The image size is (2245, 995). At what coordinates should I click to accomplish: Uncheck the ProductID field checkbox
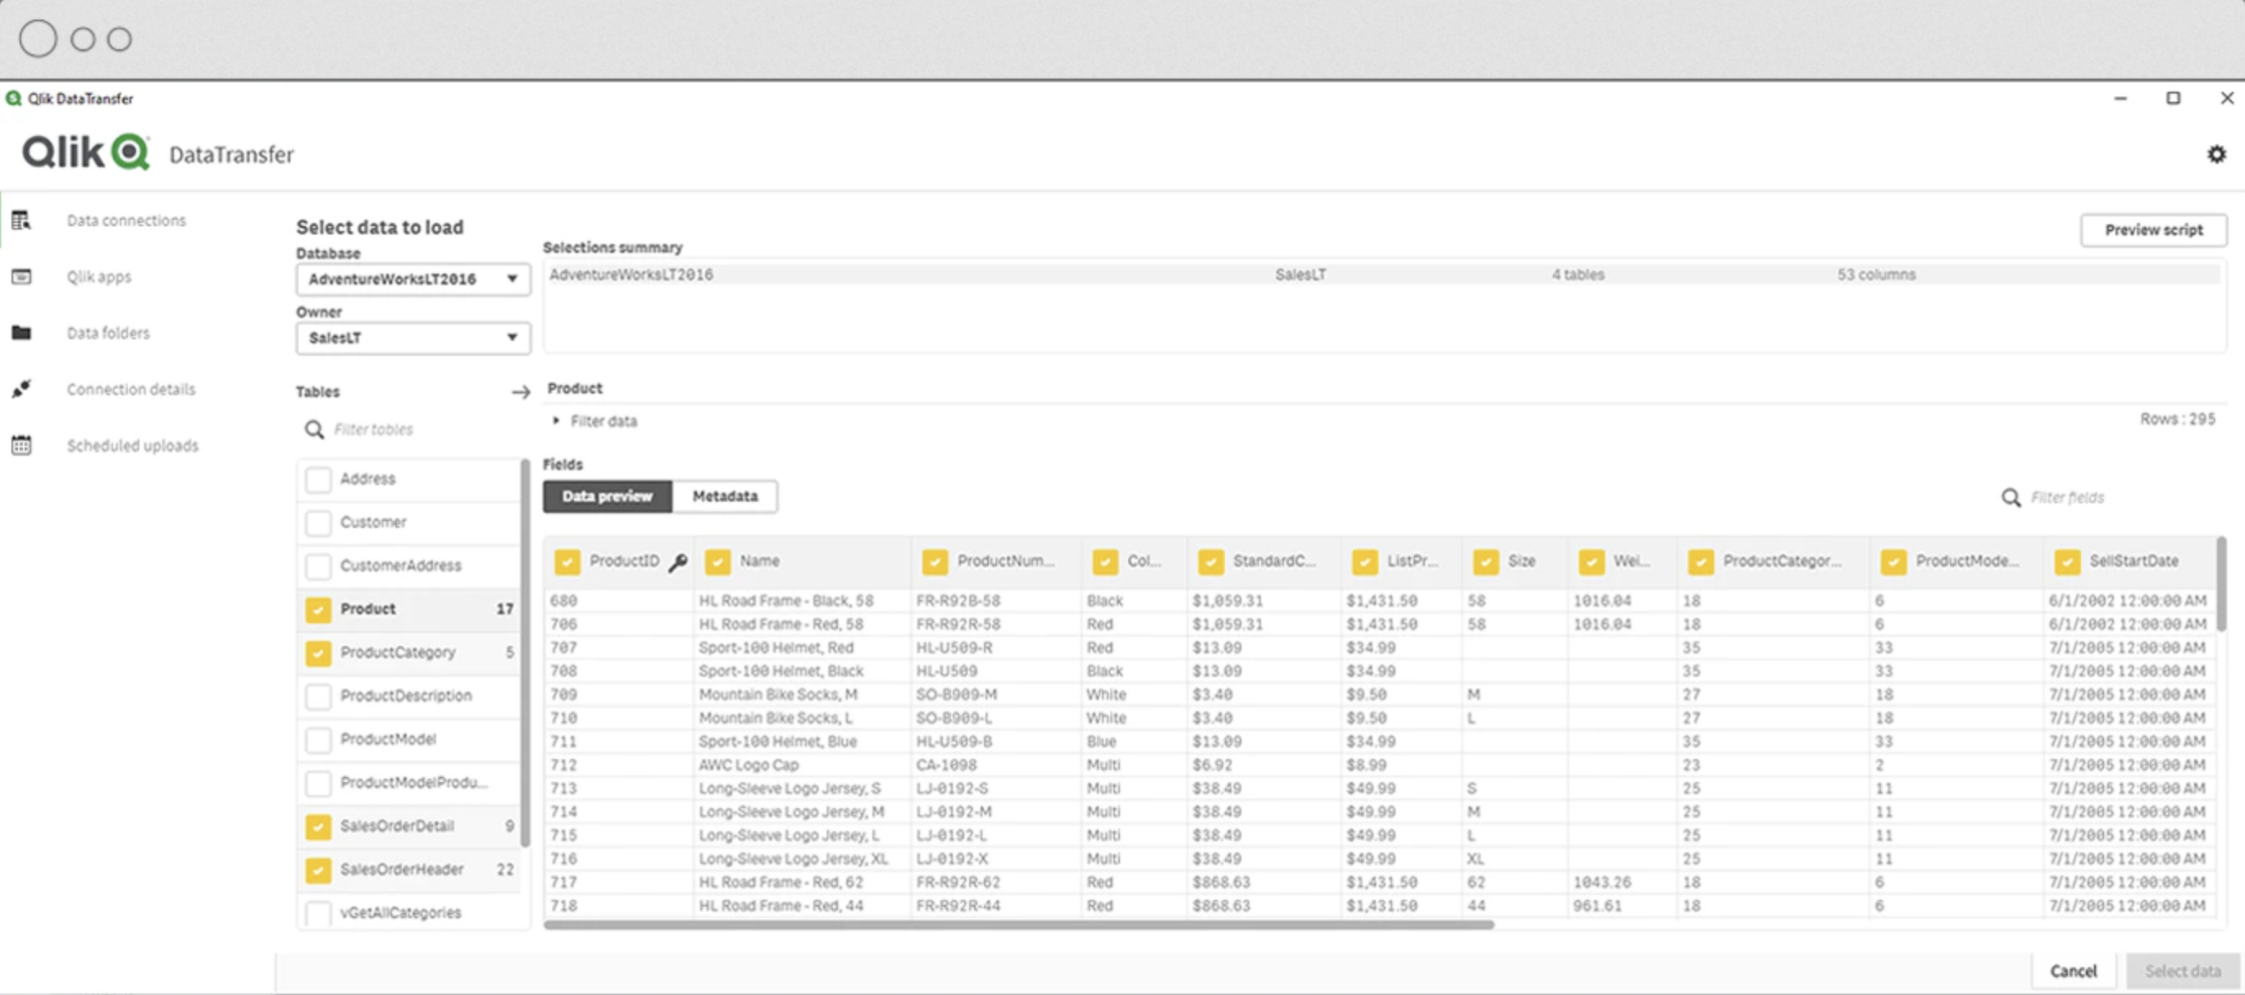tap(567, 562)
